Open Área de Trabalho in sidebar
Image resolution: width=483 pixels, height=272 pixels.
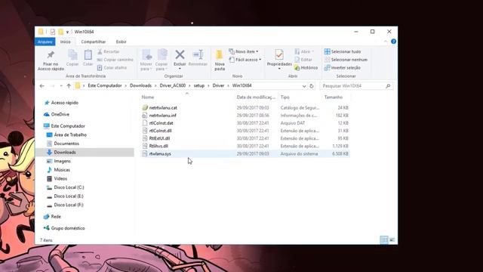(x=70, y=134)
